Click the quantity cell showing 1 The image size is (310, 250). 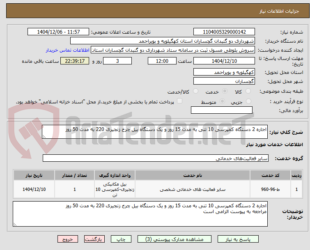[75, 189]
